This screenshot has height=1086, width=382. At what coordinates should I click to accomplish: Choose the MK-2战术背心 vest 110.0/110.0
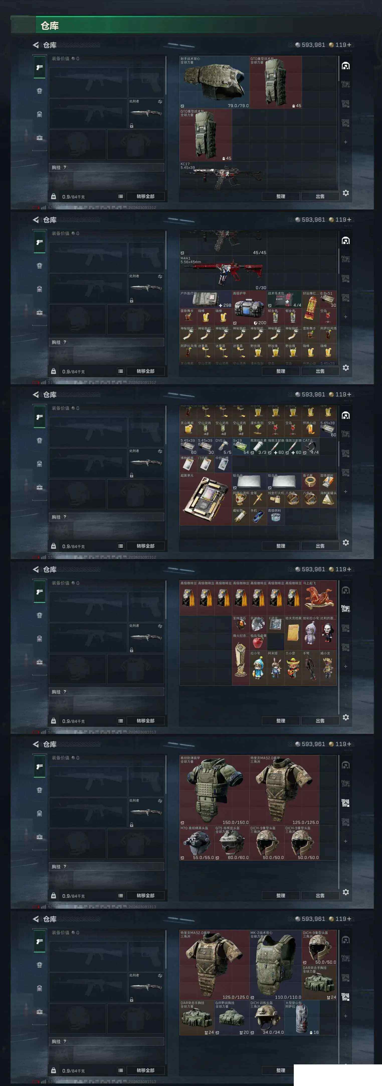(x=275, y=965)
